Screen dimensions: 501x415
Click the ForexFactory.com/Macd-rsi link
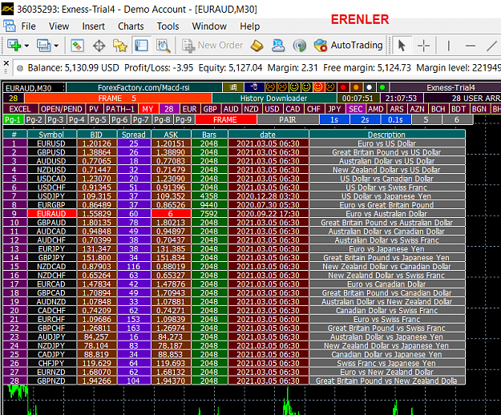(x=143, y=87)
